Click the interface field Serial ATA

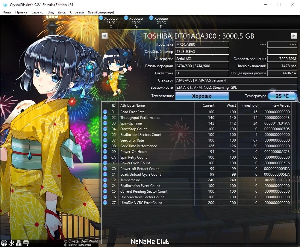pyautogui.click(x=202, y=59)
